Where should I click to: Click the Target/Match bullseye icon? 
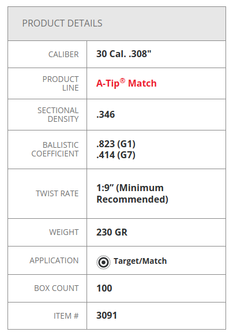click(103, 262)
